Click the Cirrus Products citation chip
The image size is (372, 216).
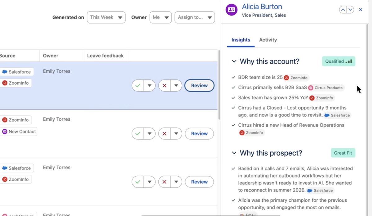point(326,88)
